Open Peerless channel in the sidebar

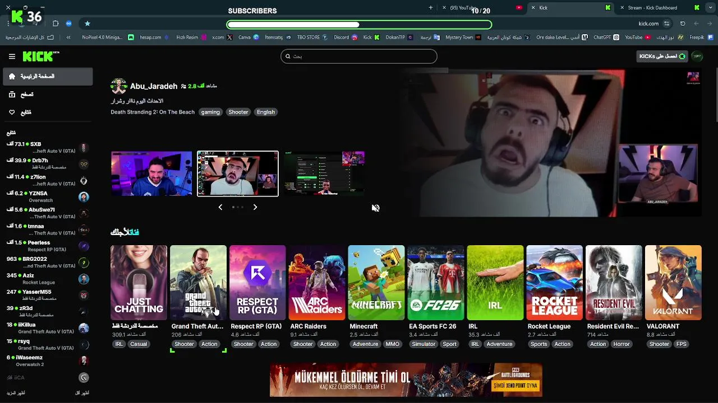coord(47,246)
